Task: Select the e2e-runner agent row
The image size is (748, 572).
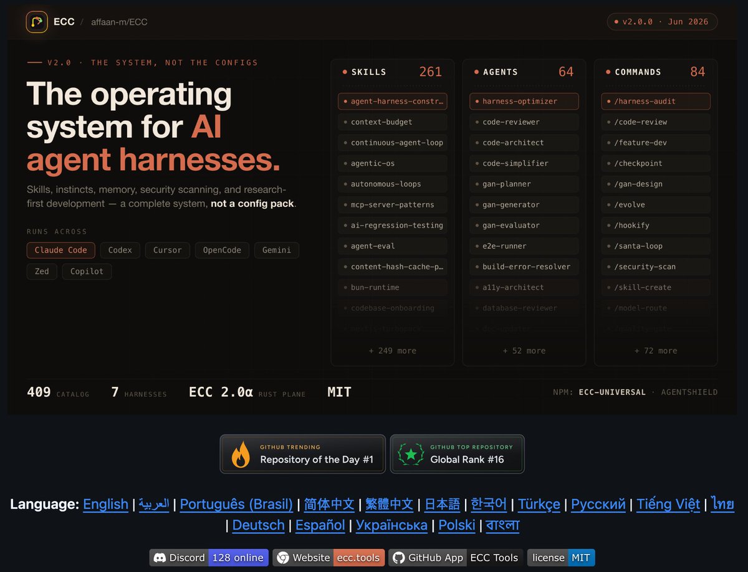Action: [524, 245]
